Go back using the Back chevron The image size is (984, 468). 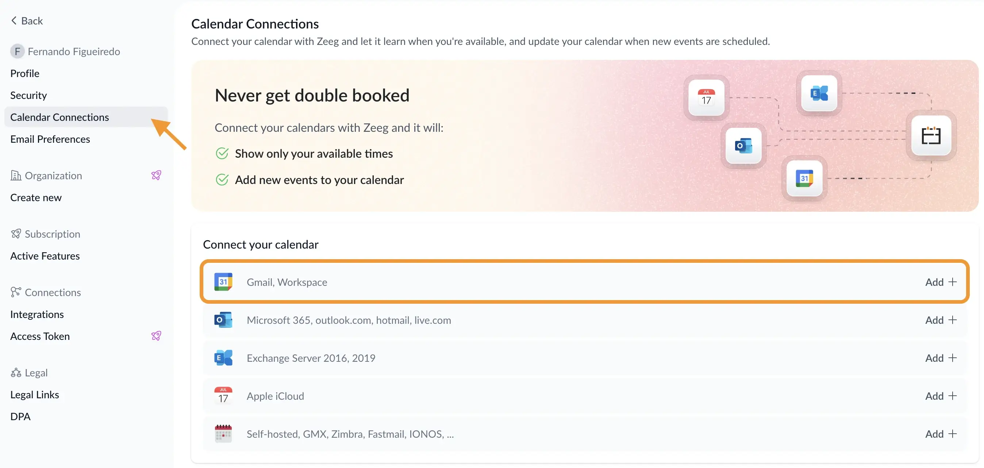[x=14, y=21]
